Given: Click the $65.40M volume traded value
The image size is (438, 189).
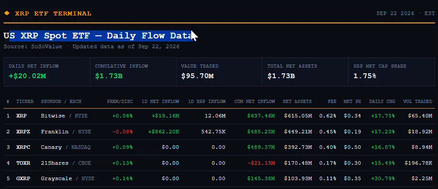Looking at the screenshot, I should click(x=420, y=116).
